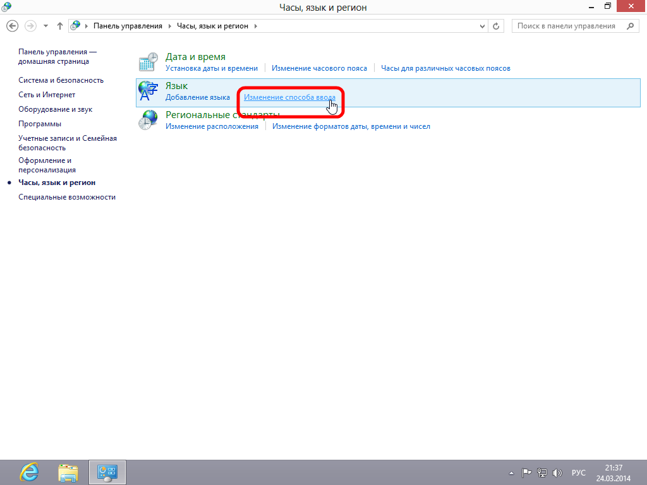Viewport: 647px width, 485px height.
Task: Refresh the Control Panel page
Action: pyautogui.click(x=496, y=26)
